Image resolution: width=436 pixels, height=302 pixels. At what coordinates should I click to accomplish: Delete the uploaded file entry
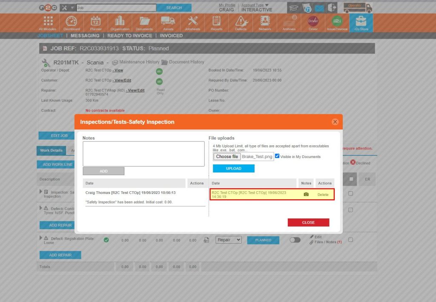[323, 195]
